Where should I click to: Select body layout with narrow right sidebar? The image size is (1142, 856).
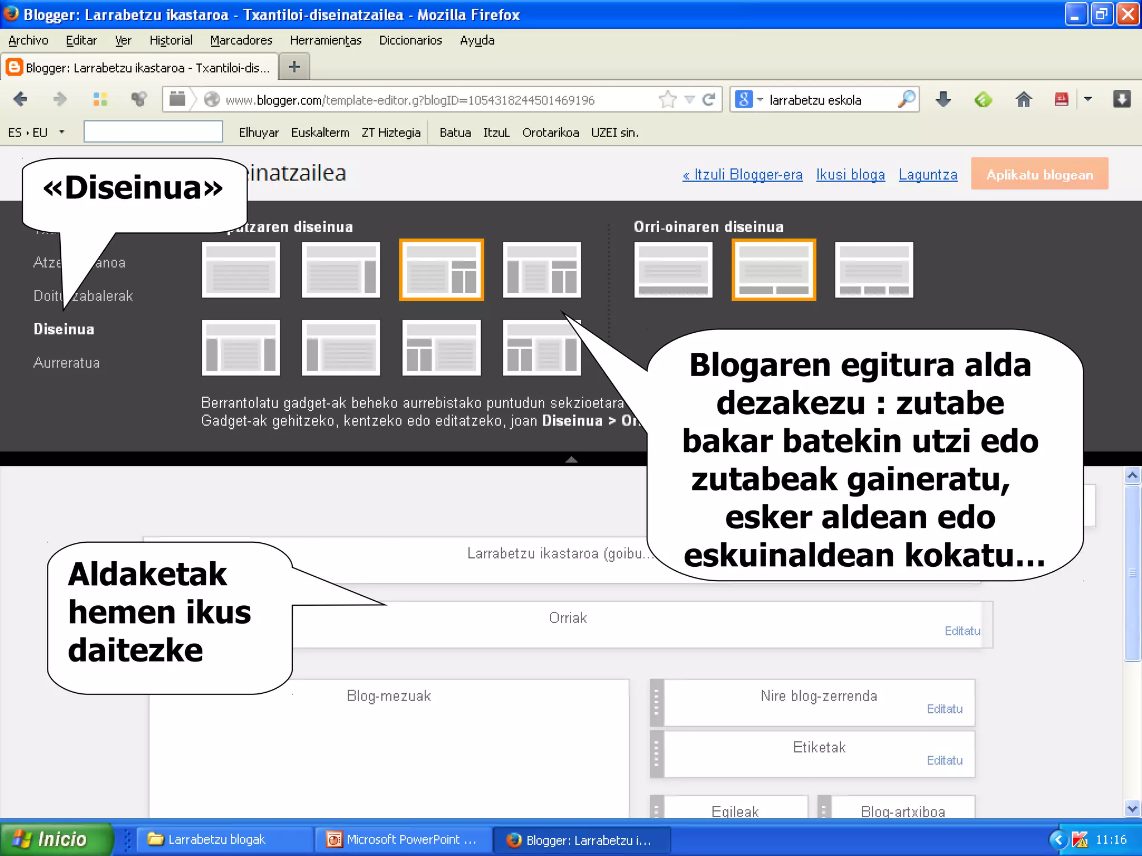click(341, 270)
